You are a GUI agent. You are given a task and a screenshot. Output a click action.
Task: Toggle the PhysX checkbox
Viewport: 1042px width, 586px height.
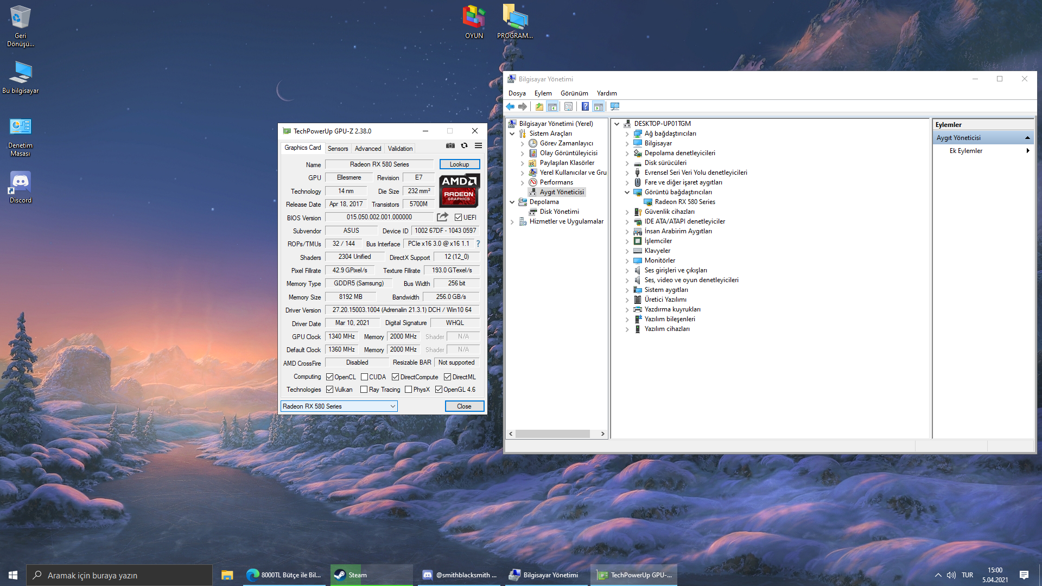pos(408,390)
